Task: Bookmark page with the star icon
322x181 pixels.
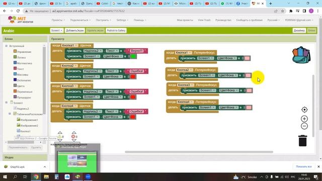Action: [x=283, y=11]
